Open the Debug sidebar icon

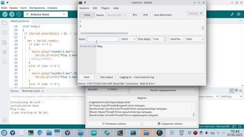[x=5, y=52]
